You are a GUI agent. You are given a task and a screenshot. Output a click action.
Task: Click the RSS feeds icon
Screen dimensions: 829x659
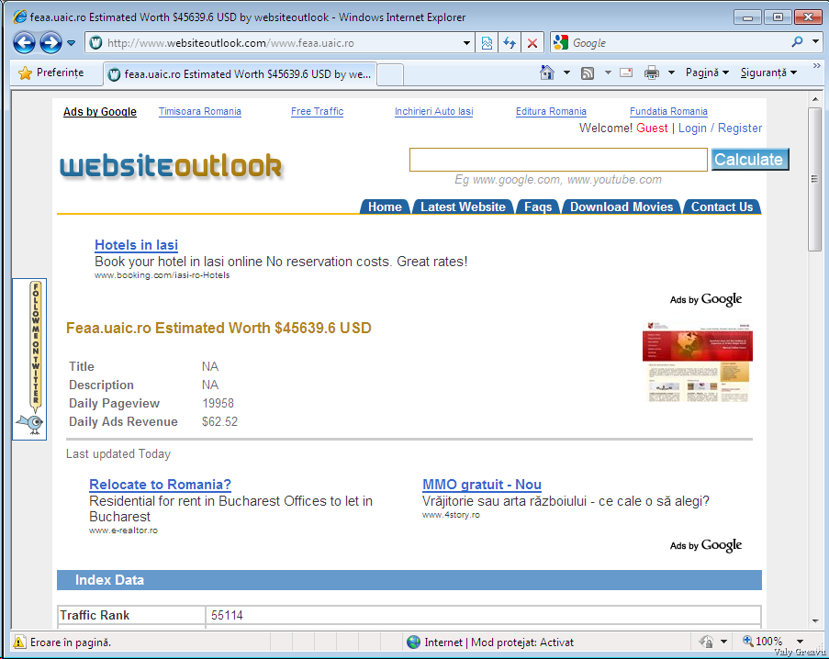click(588, 73)
